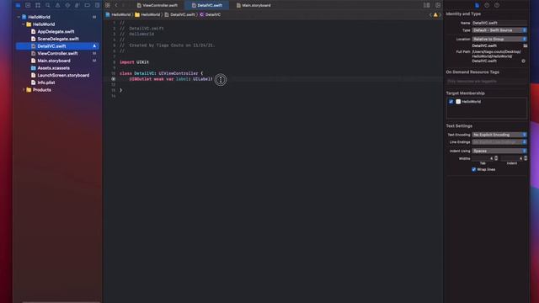Select AppDelegate.swift in navigator
Image resolution: width=539 pixels, height=303 pixels.
[x=56, y=32]
